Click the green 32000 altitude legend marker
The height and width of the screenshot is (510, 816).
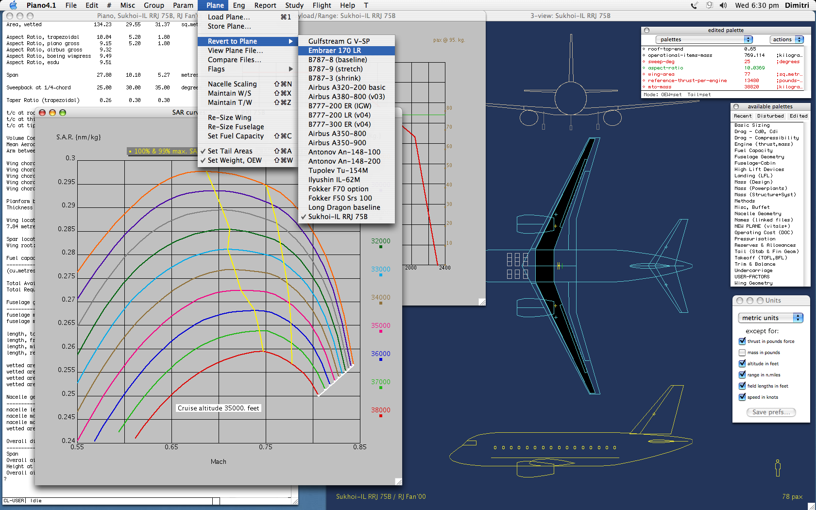click(x=381, y=247)
